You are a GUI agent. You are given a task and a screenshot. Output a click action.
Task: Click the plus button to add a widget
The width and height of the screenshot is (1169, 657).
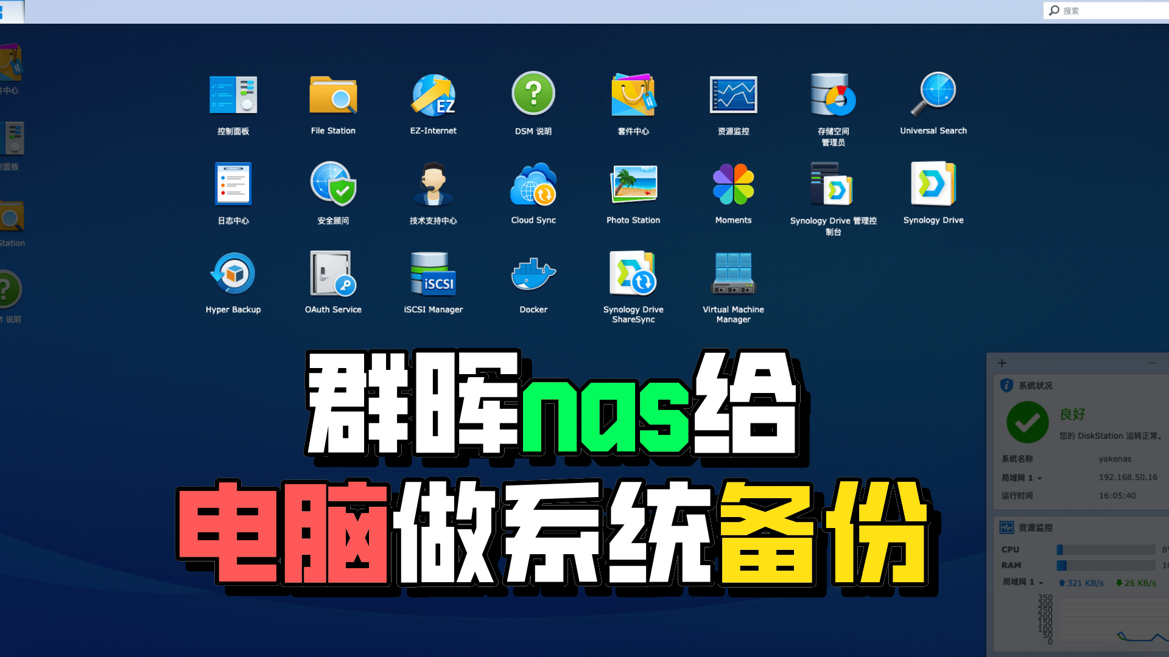(1002, 363)
